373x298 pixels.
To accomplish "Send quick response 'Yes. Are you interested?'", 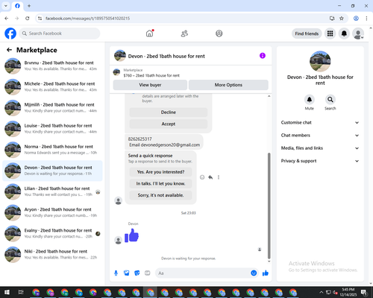I will tap(160, 172).
